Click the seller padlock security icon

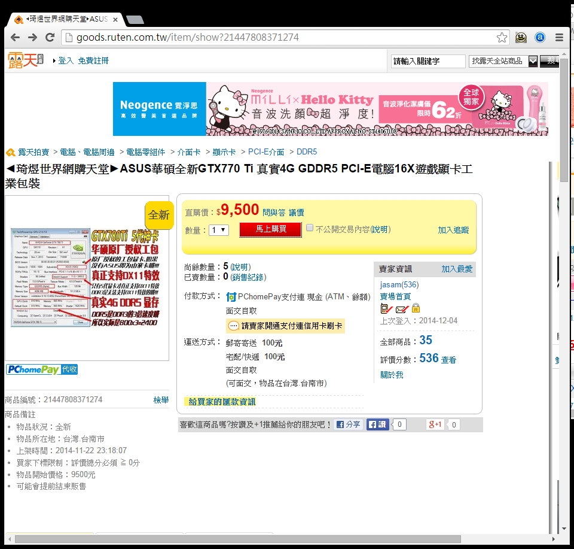(x=416, y=308)
